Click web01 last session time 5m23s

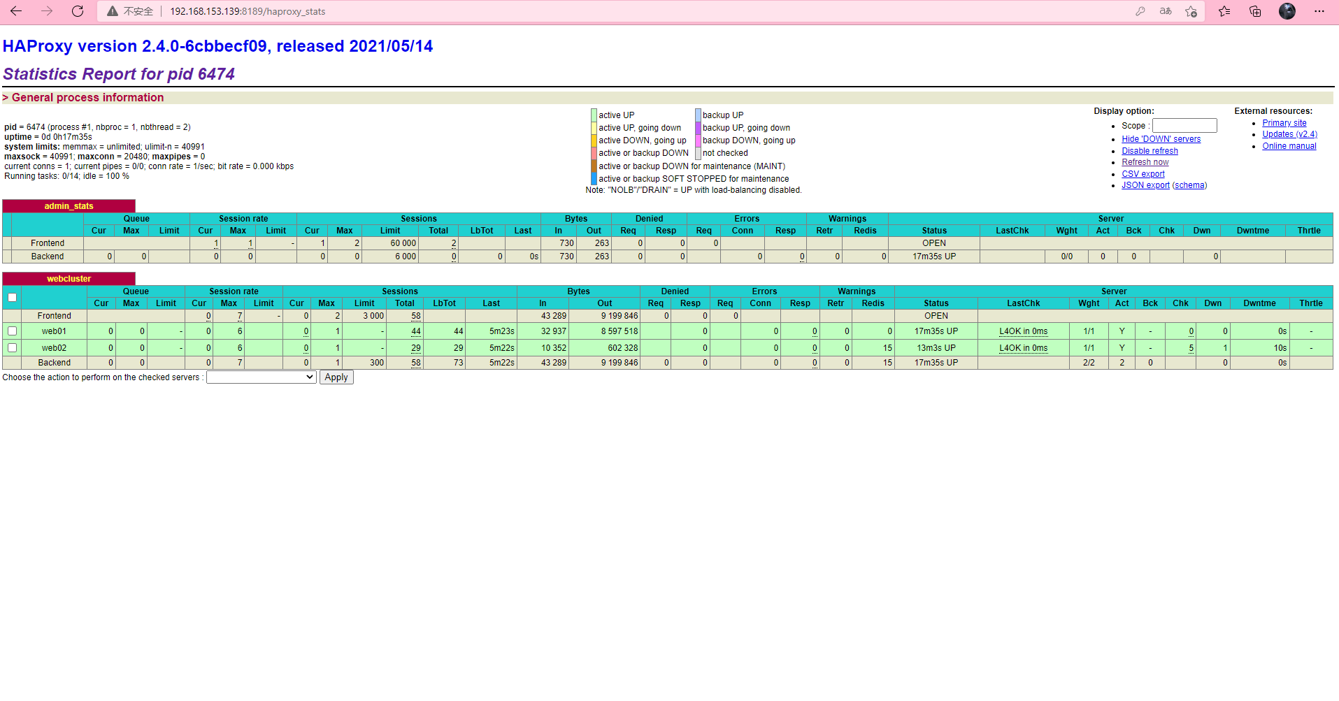coord(501,331)
